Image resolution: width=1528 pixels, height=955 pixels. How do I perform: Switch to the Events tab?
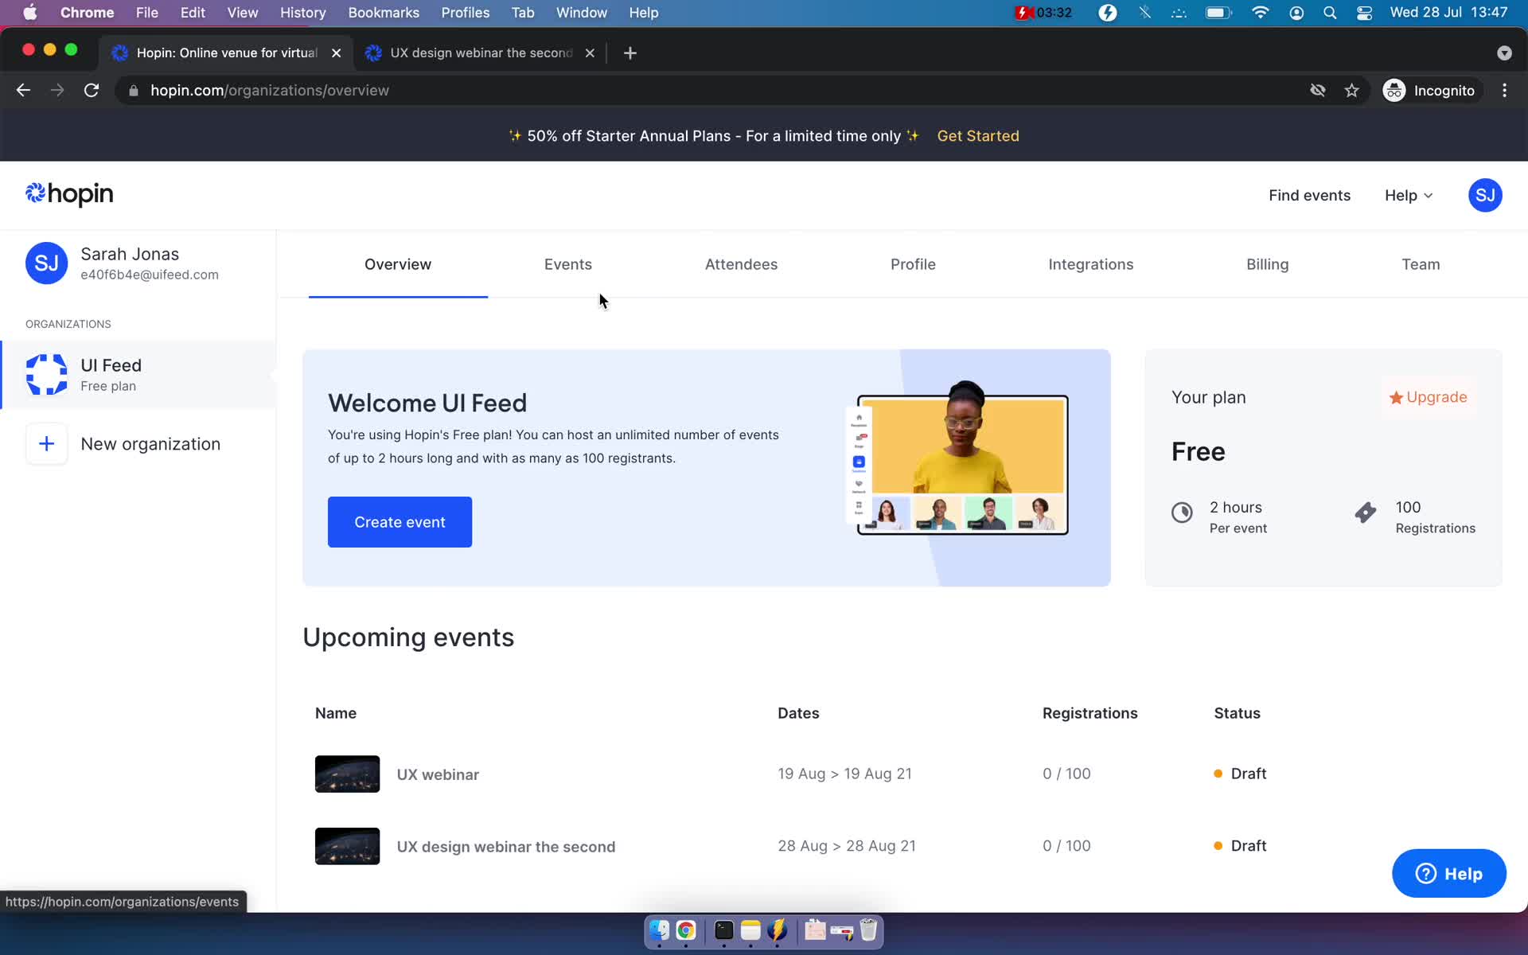tap(567, 264)
